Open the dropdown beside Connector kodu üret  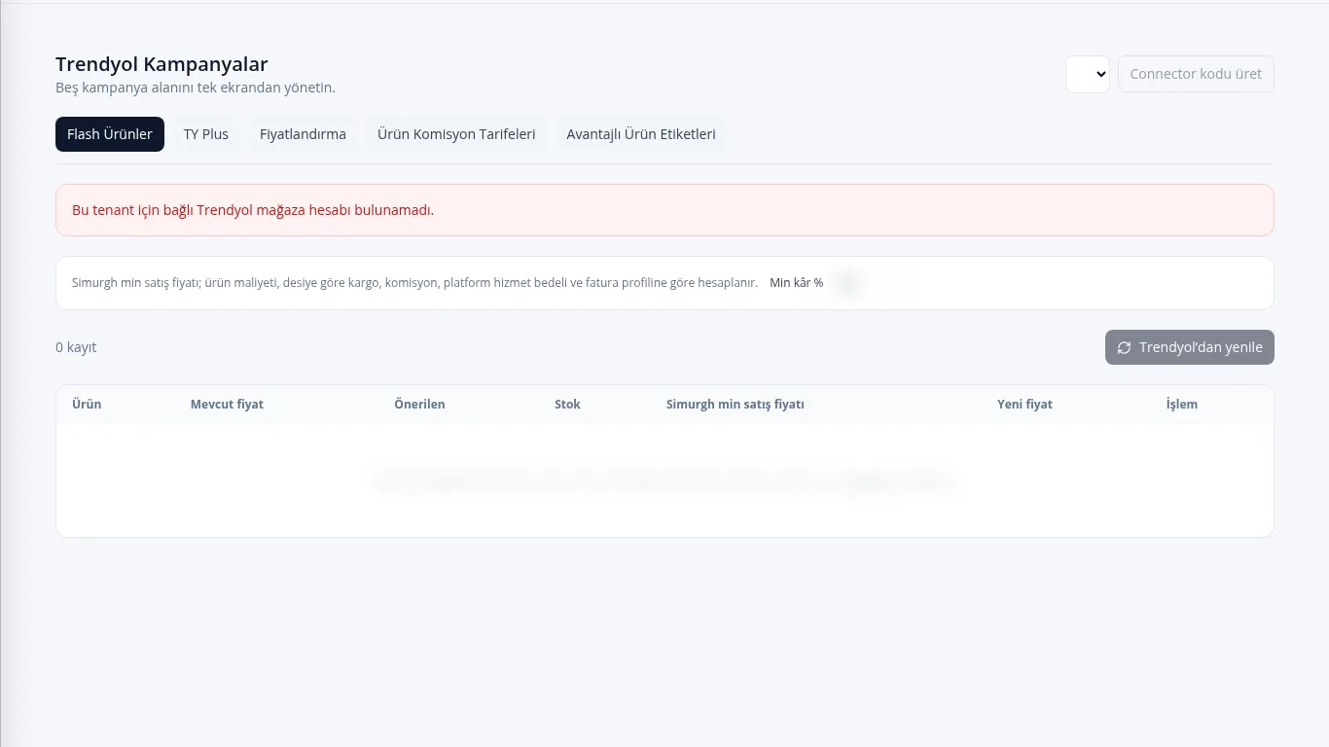click(x=1088, y=74)
